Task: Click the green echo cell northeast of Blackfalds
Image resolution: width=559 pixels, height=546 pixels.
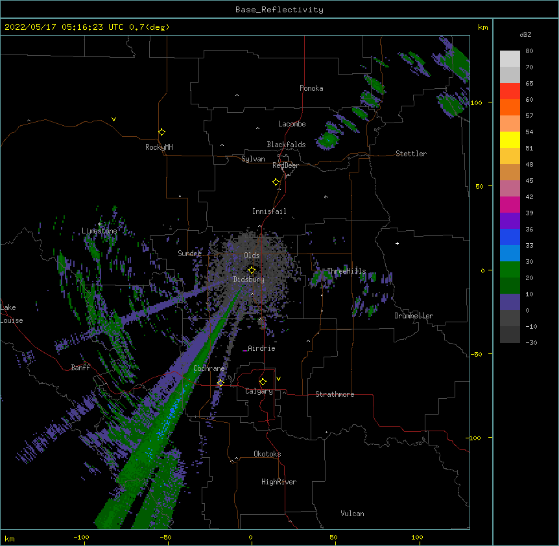Action: [x=327, y=139]
